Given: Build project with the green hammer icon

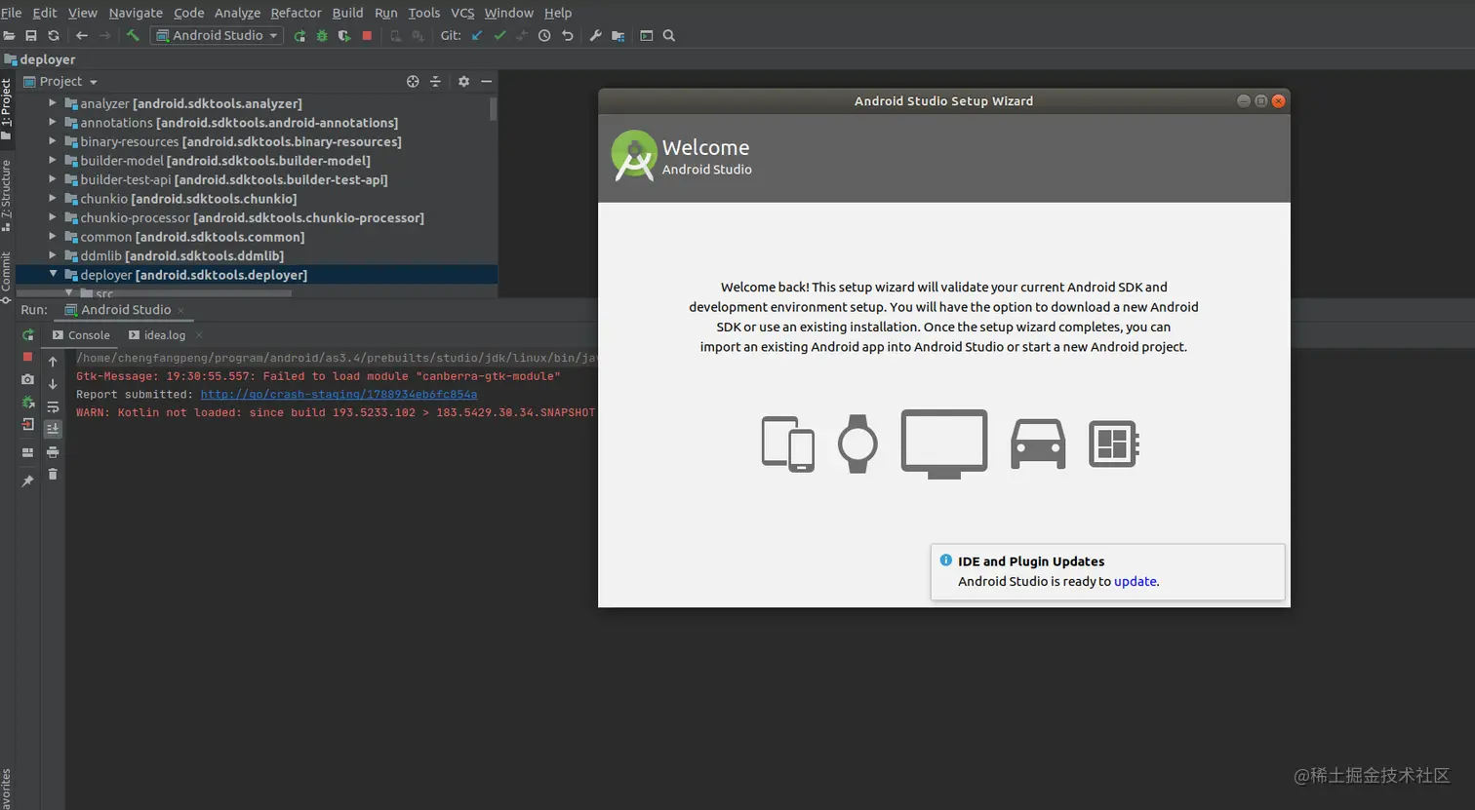Looking at the screenshot, I should pyautogui.click(x=133, y=36).
